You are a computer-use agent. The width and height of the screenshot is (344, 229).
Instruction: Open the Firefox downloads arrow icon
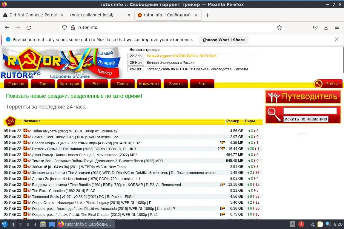click(x=326, y=27)
